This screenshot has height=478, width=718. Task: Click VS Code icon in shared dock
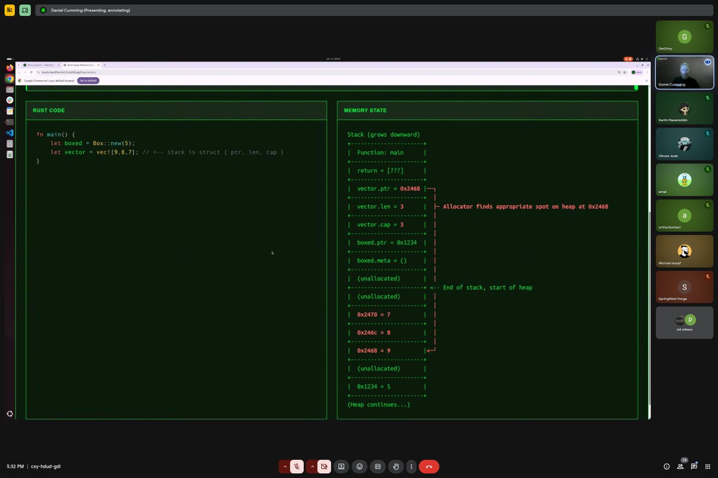[10, 133]
